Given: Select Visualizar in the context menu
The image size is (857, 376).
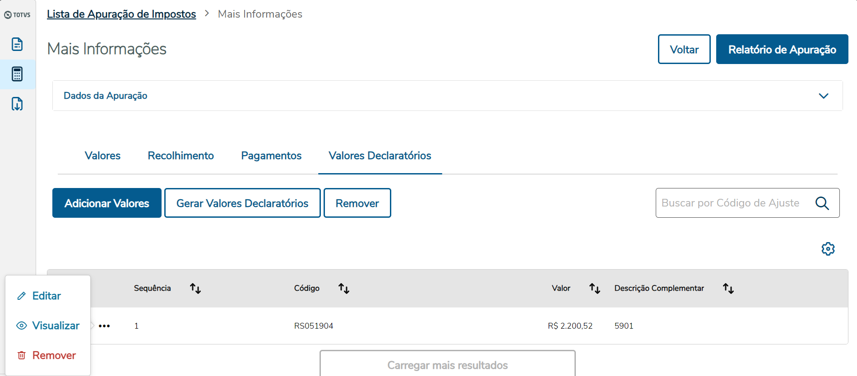Looking at the screenshot, I should (x=56, y=326).
